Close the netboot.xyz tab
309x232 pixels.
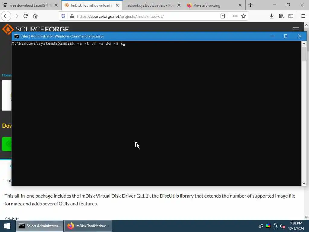coord(179,5)
